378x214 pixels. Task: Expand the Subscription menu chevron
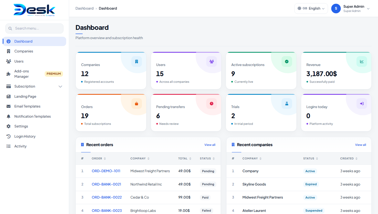(60, 87)
